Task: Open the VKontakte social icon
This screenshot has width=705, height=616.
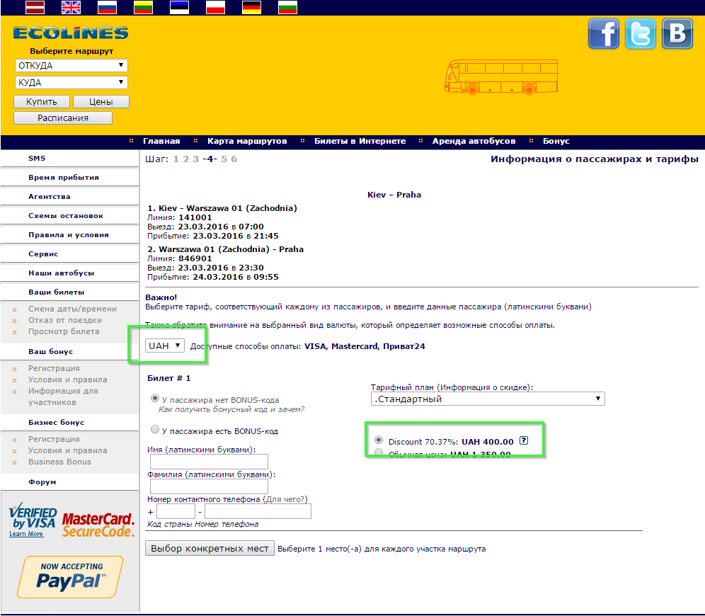Action: coord(677,34)
